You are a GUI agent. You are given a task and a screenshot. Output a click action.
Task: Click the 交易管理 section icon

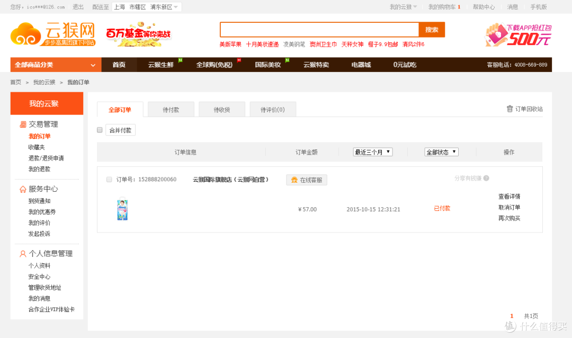(x=23, y=124)
